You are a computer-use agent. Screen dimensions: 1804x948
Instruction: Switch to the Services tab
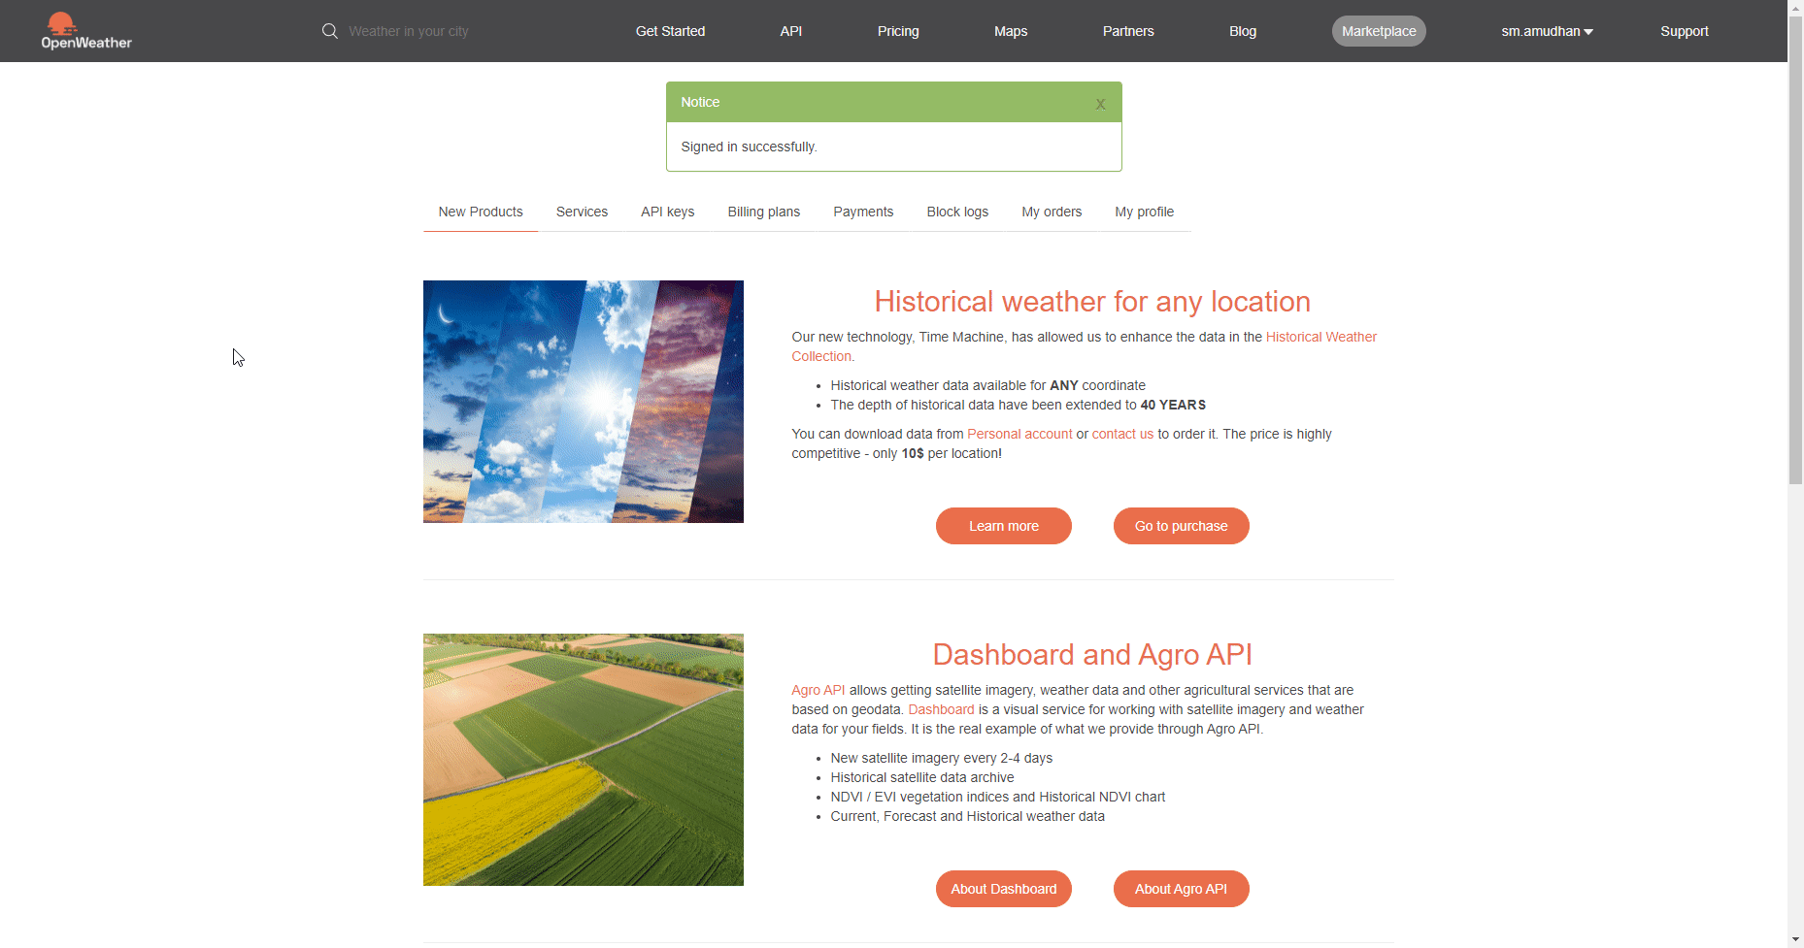coord(582,212)
